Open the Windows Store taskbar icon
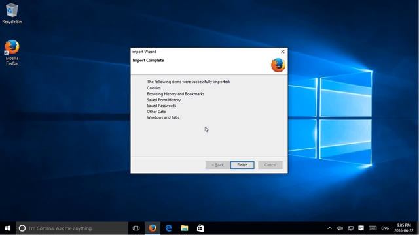This screenshot has width=419, height=235. pos(200,228)
